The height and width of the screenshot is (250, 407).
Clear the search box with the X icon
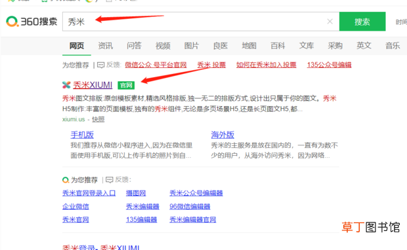click(x=330, y=22)
